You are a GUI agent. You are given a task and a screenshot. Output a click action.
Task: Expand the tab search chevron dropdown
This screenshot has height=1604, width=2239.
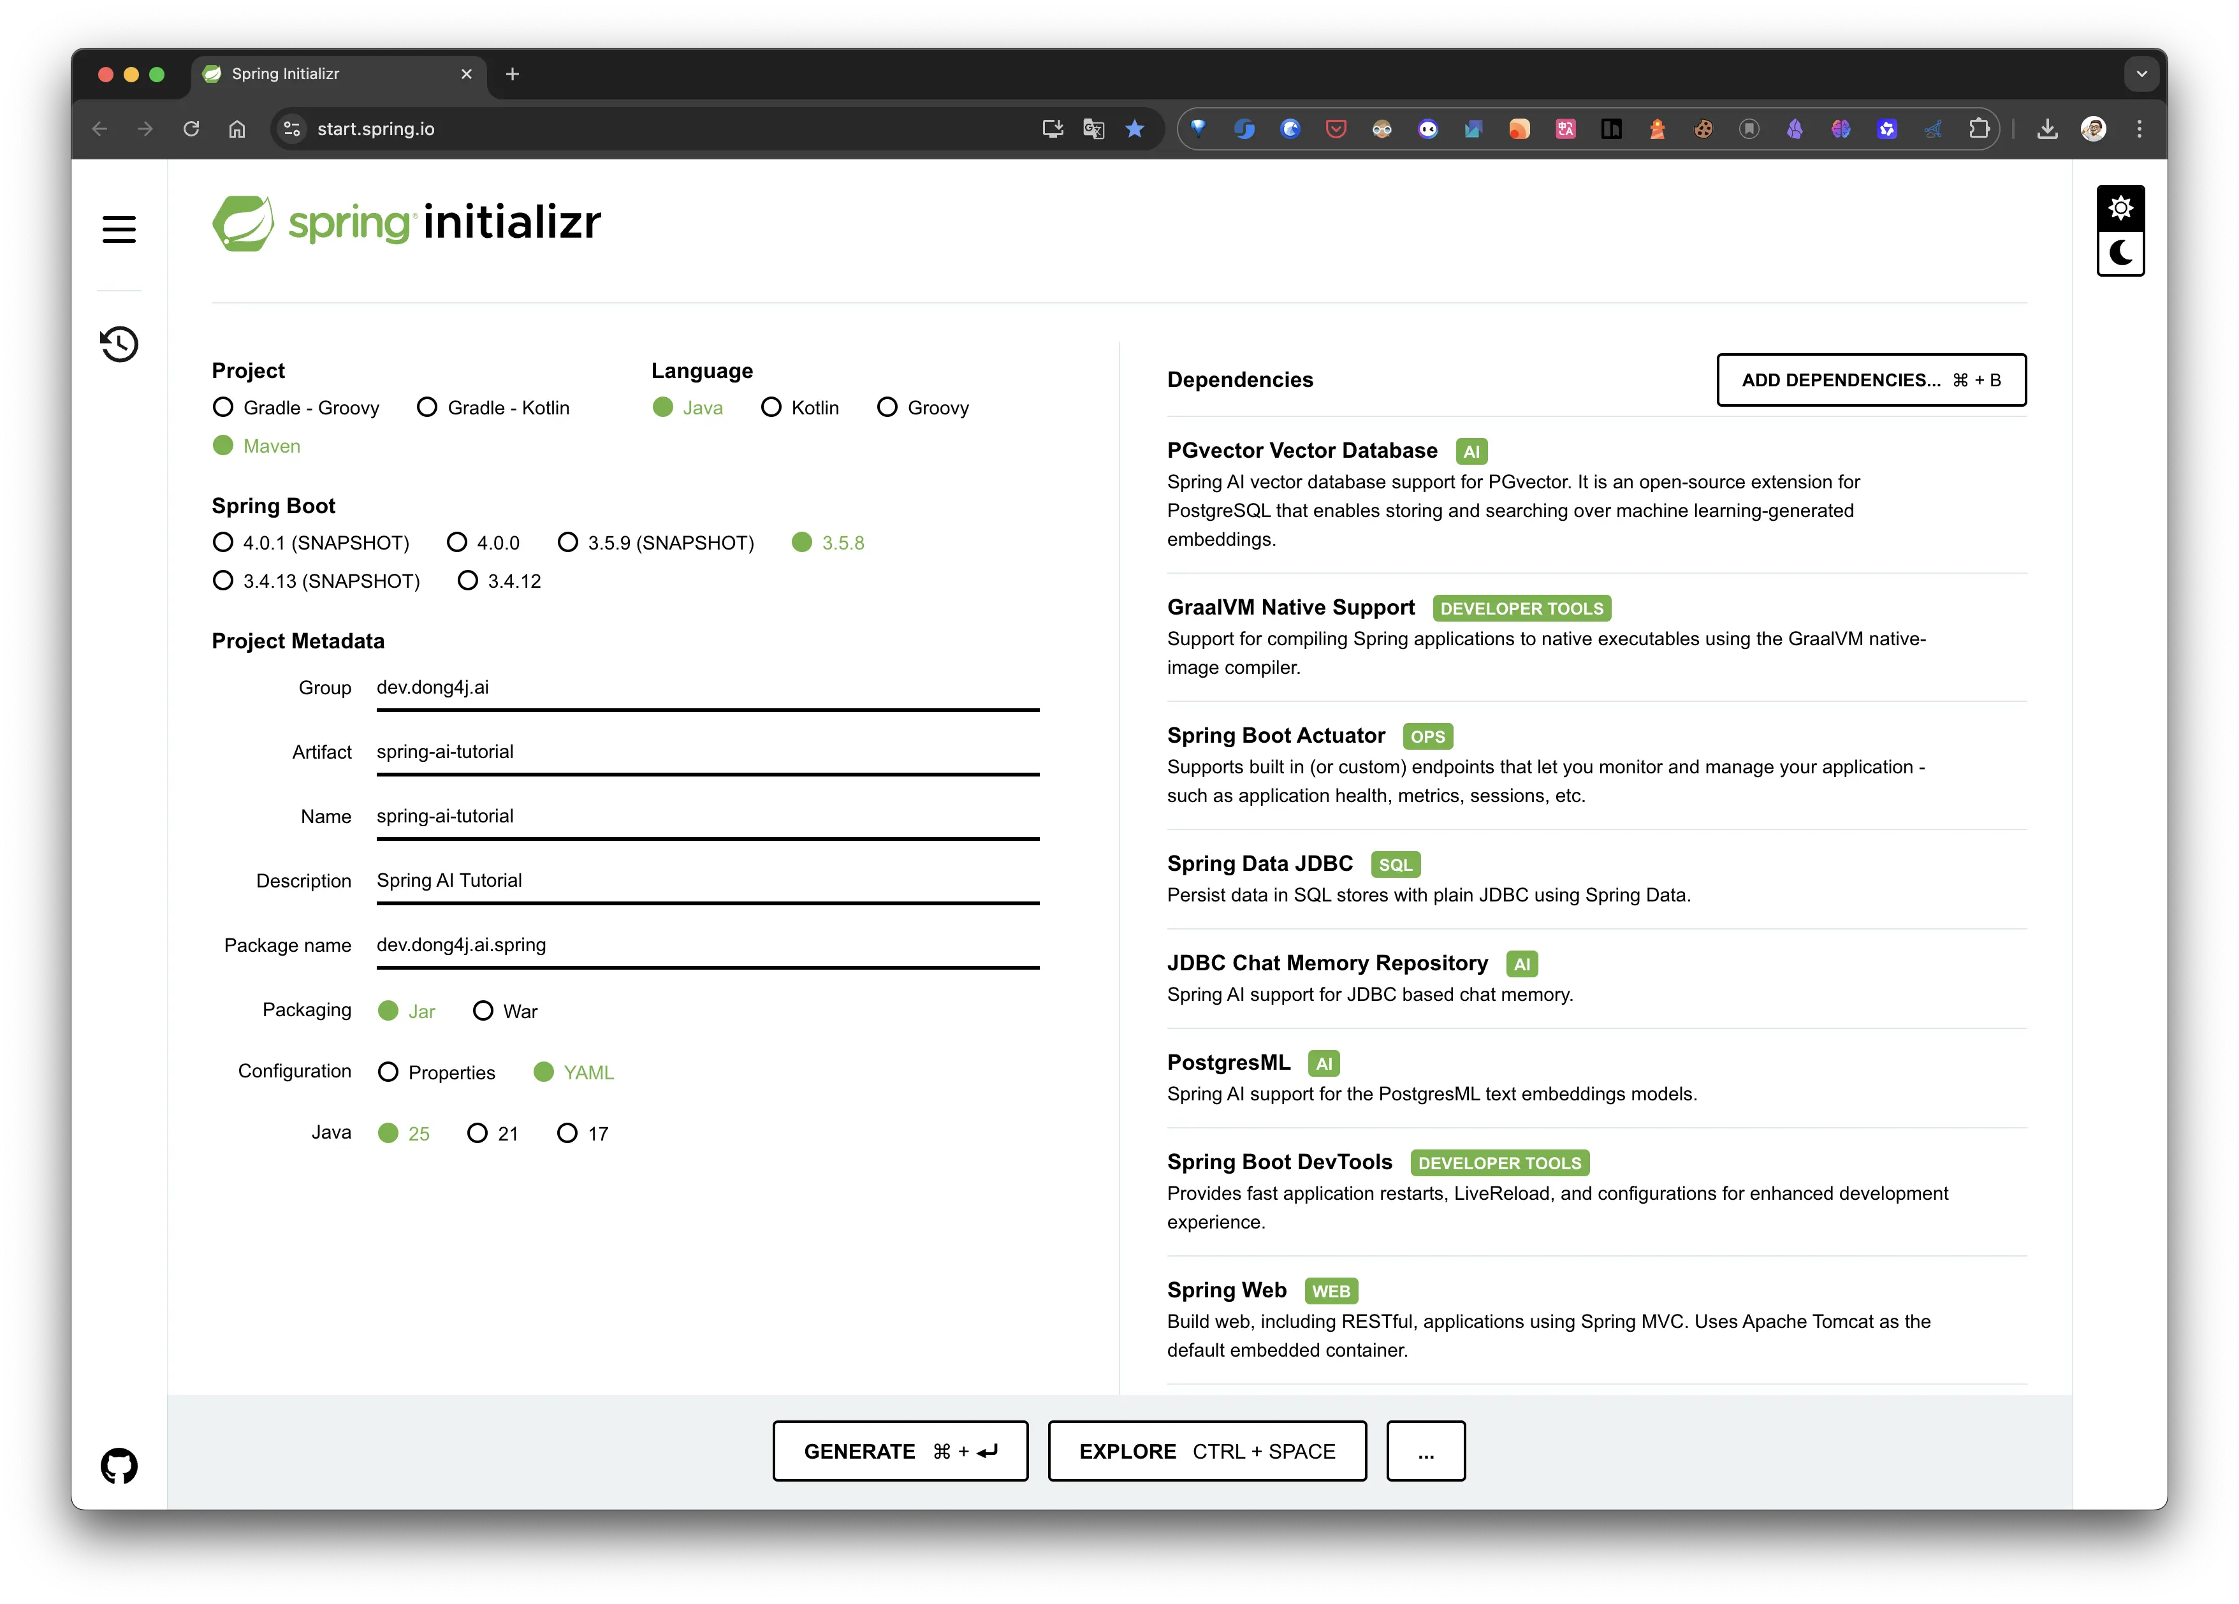[x=2141, y=74]
